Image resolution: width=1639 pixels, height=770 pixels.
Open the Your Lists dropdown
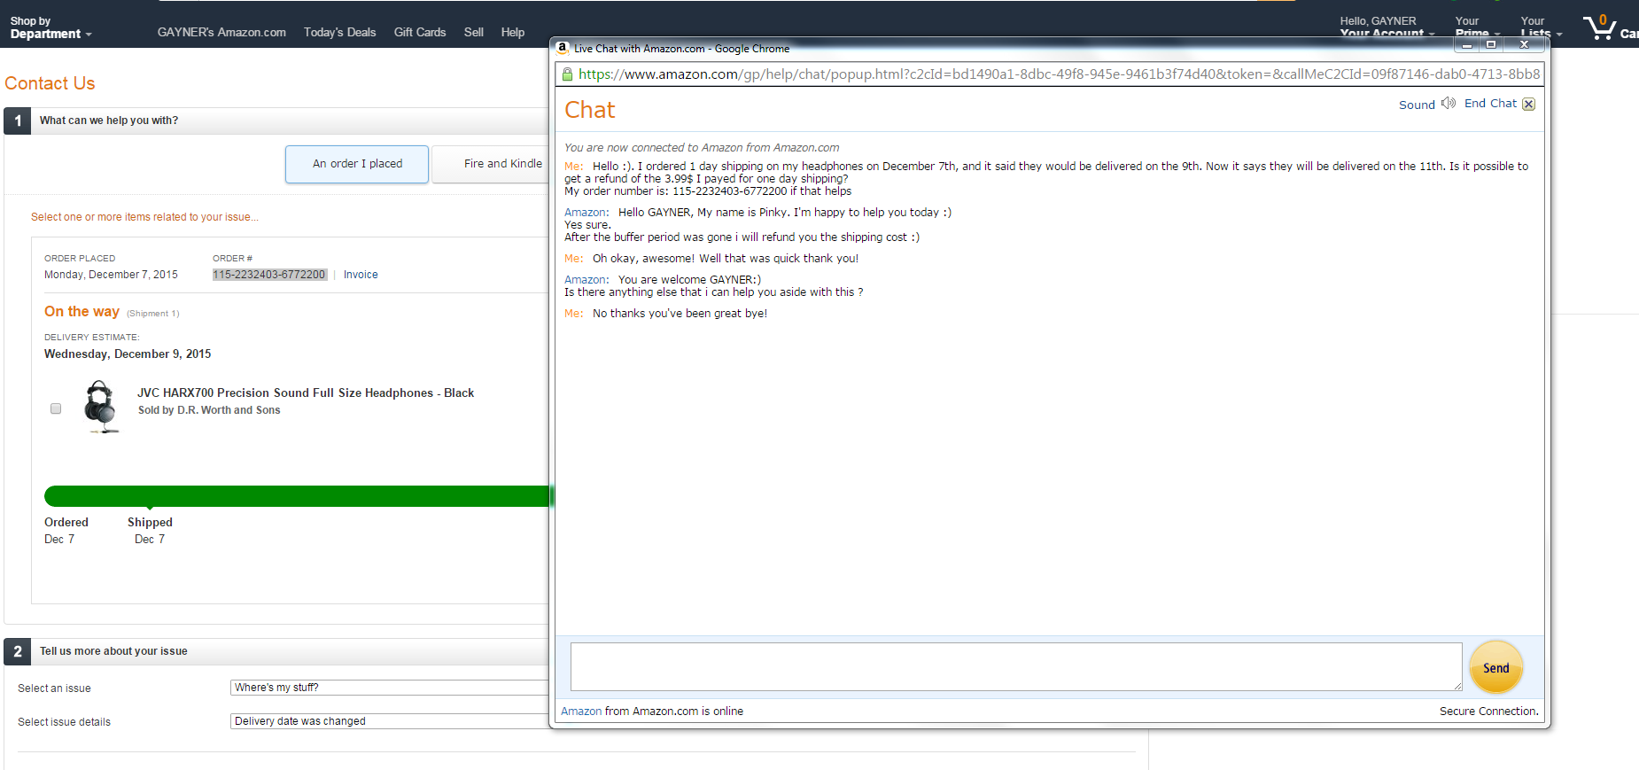[x=1542, y=27]
